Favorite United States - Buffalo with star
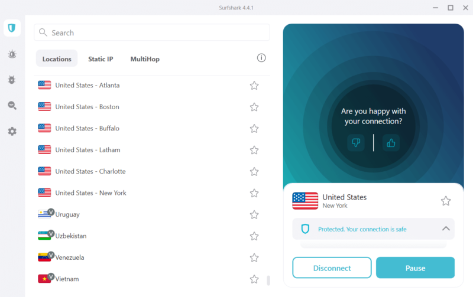Image resolution: width=473 pixels, height=297 pixels. [254, 129]
